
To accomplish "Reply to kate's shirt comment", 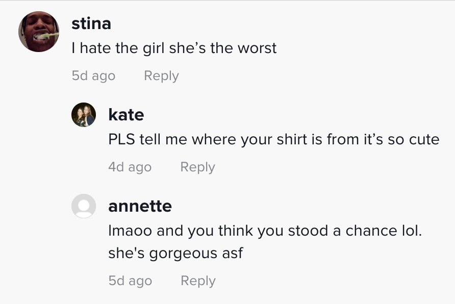I will click(197, 167).
